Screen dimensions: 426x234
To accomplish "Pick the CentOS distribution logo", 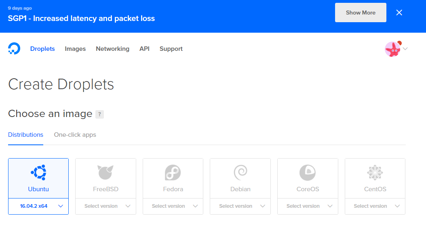I will [375, 173].
